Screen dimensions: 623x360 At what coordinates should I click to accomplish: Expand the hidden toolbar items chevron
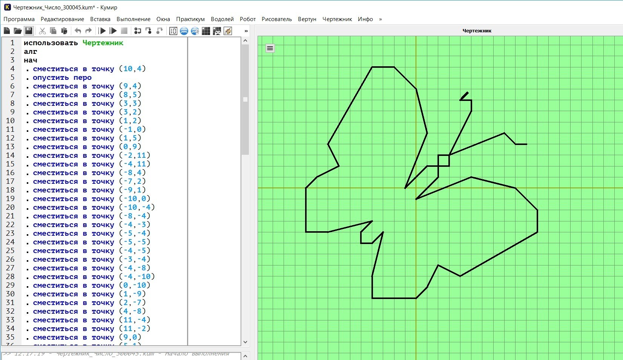pyautogui.click(x=246, y=31)
